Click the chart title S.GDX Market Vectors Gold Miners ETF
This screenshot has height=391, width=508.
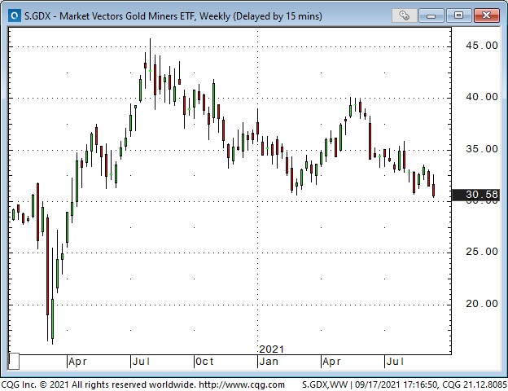[x=173, y=16]
